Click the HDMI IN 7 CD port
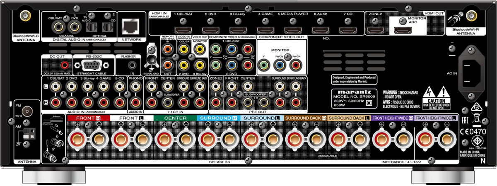 tap(347, 30)
